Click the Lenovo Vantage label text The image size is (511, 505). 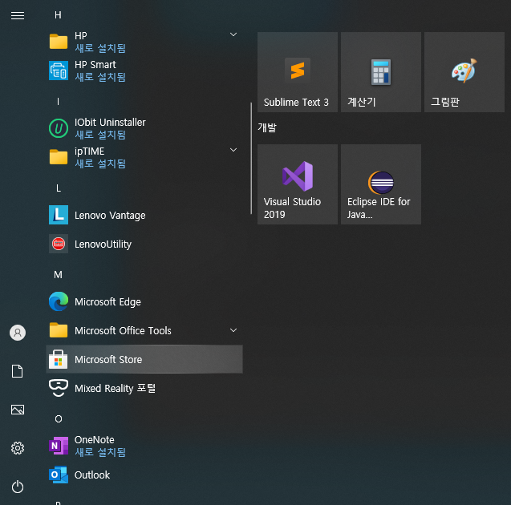tap(110, 215)
